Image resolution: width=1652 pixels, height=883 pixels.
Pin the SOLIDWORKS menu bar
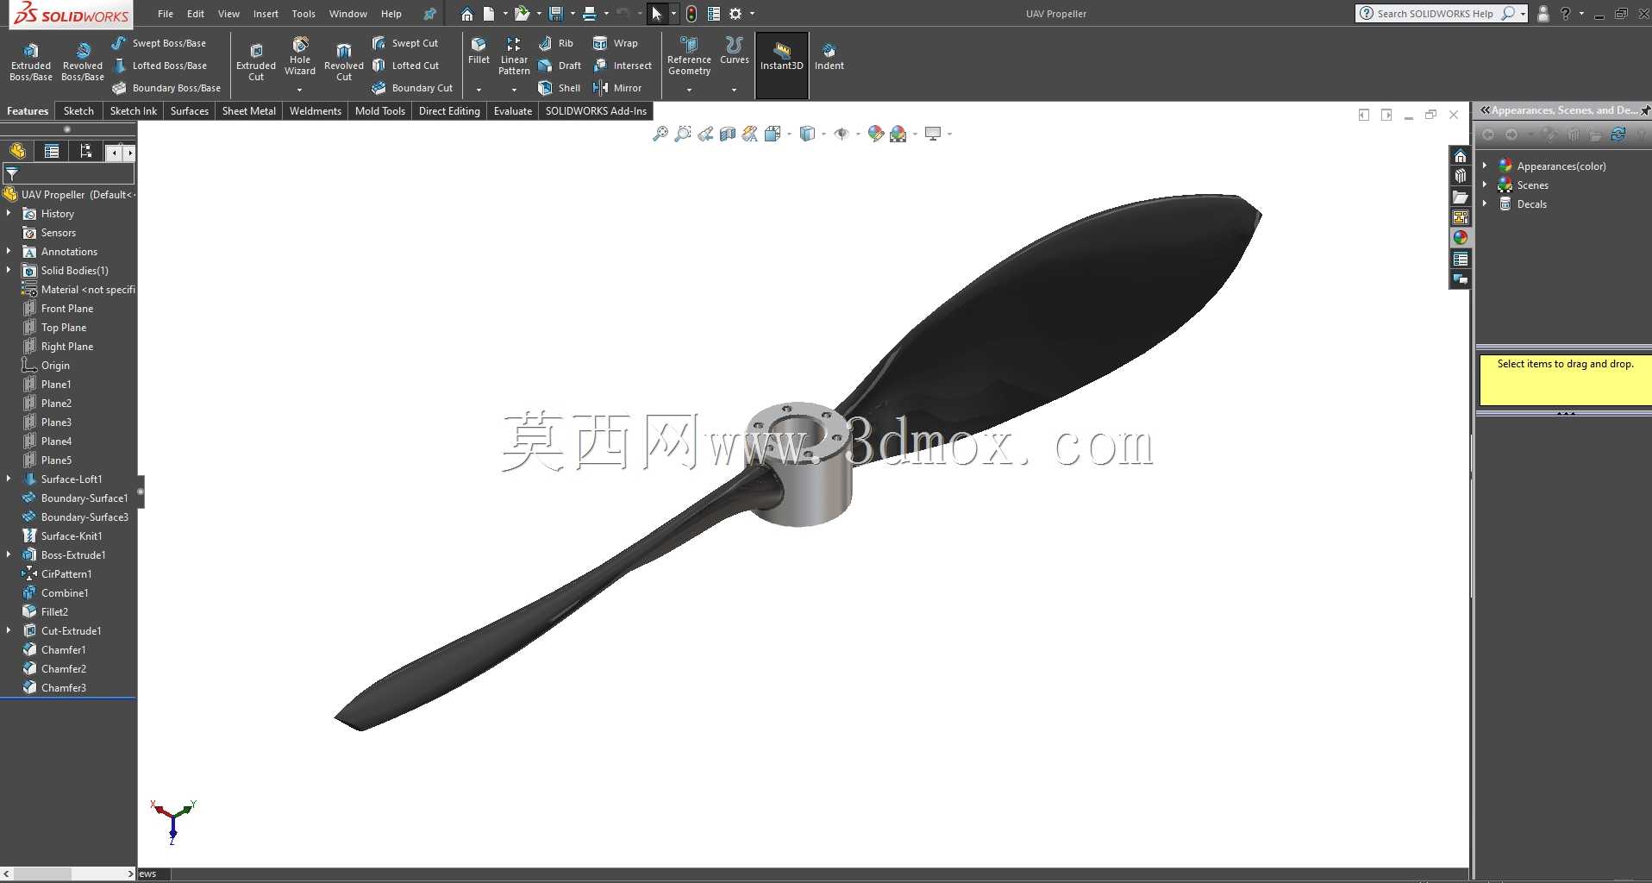pyautogui.click(x=429, y=14)
